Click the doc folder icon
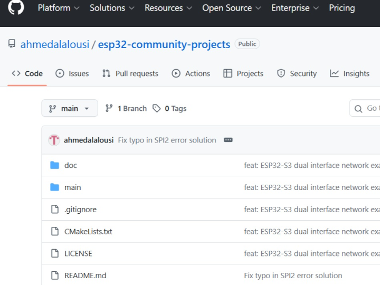This screenshot has height=285, width=380. click(54, 165)
